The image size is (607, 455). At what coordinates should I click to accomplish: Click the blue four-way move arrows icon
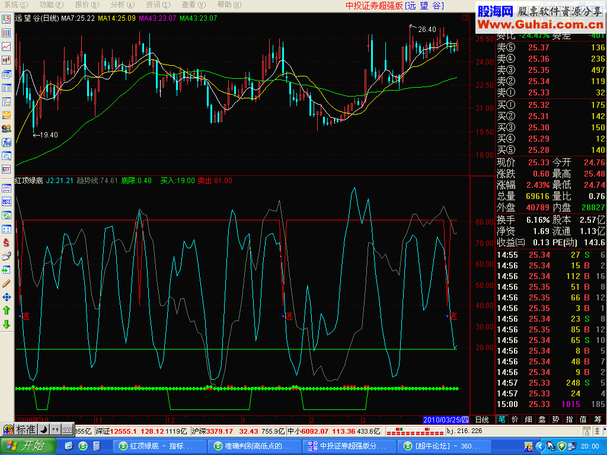coord(7,297)
